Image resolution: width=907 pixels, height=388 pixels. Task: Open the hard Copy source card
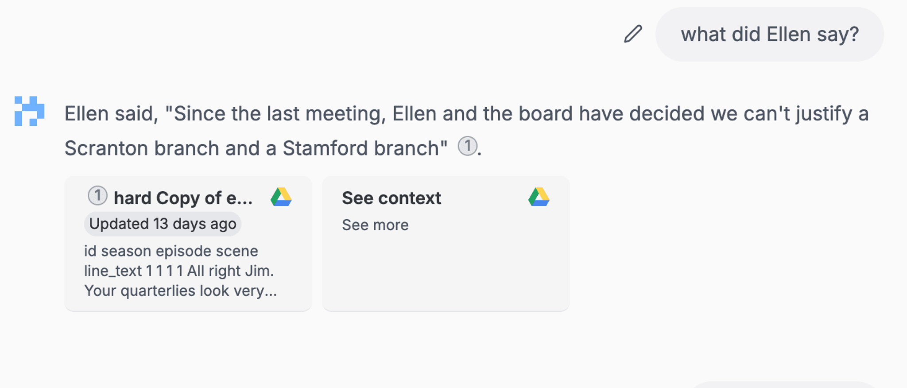click(x=188, y=243)
